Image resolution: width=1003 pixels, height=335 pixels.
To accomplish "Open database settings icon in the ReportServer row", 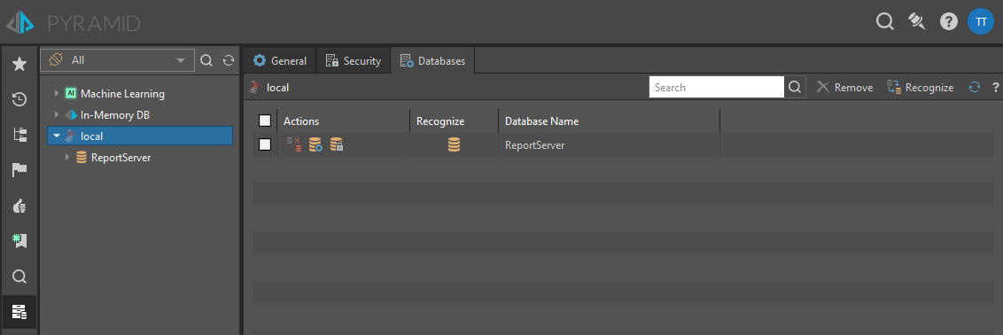I will point(315,145).
